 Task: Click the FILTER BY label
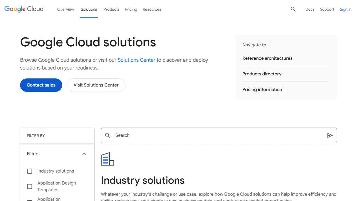click(36, 136)
